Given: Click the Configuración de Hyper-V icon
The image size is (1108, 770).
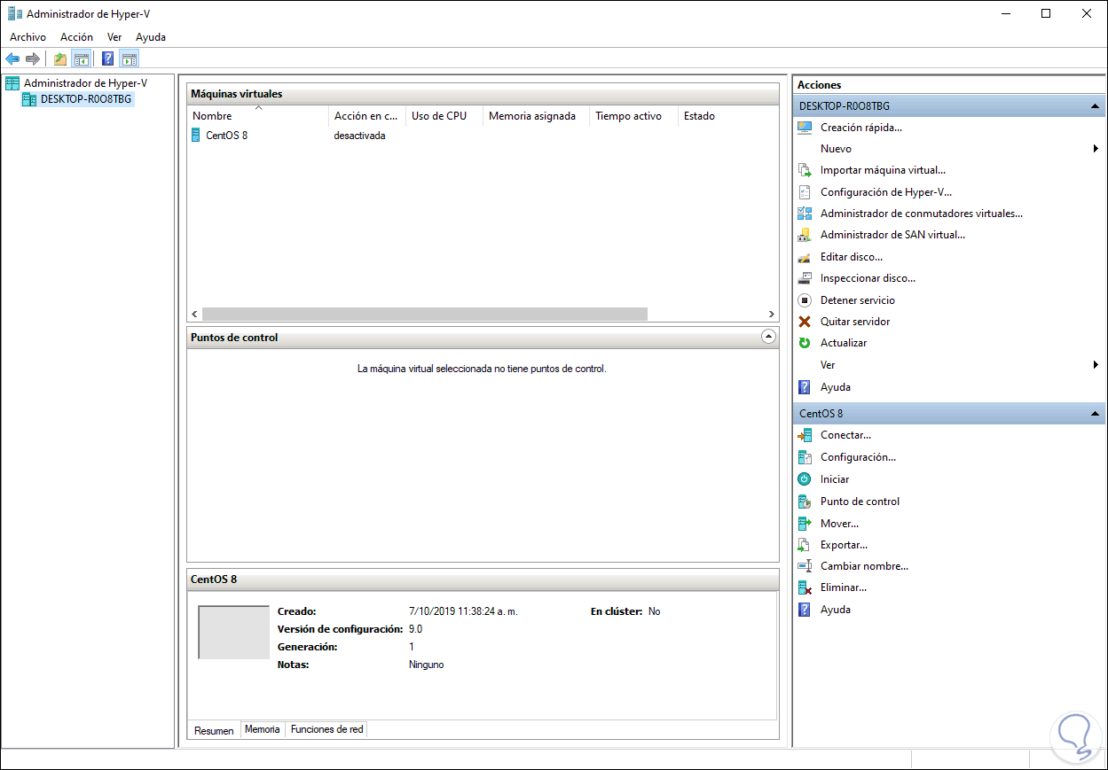Looking at the screenshot, I should [805, 192].
